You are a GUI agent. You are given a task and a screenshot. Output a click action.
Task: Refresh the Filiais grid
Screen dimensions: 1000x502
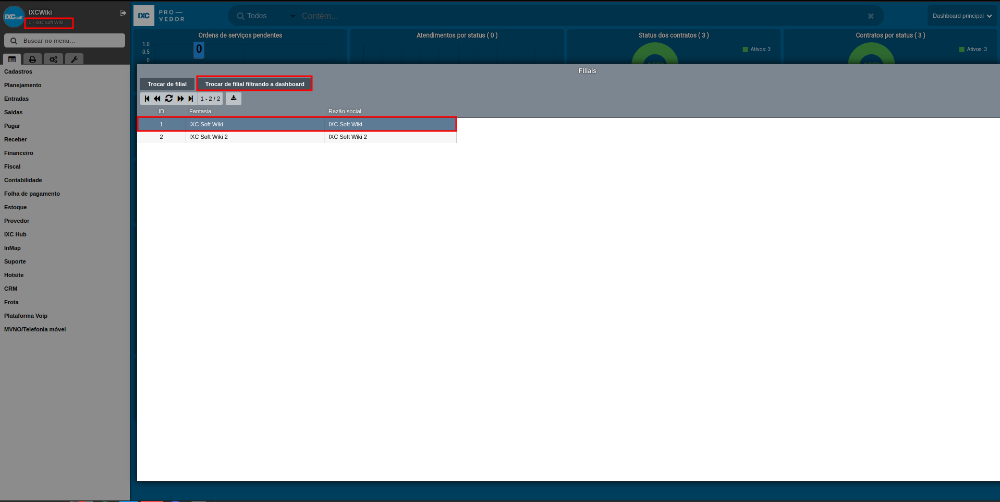pos(169,99)
